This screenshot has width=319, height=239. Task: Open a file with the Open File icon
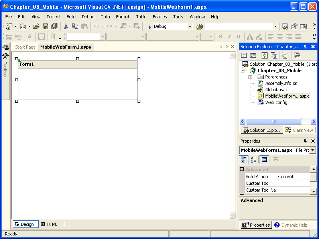tap(36, 26)
